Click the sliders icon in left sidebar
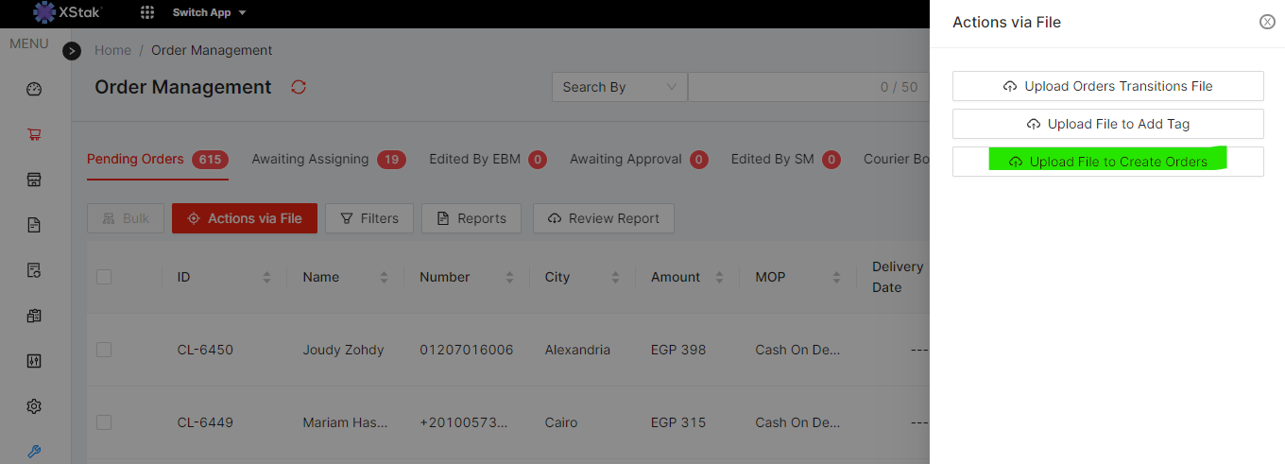Screen dimensions: 1285x464 (34, 361)
